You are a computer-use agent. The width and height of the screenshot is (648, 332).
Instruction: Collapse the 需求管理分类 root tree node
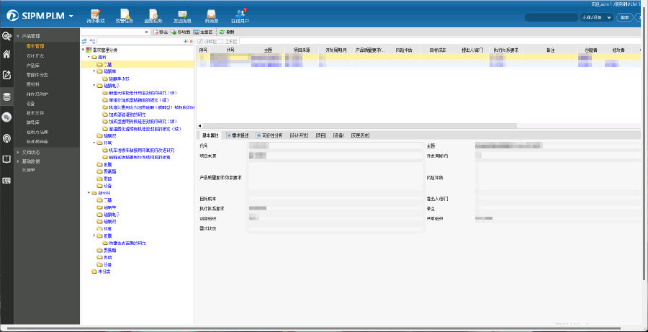(x=84, y=50)
